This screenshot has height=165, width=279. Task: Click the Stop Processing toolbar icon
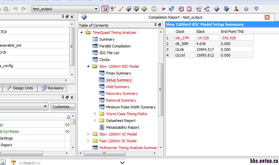[154, 9]
